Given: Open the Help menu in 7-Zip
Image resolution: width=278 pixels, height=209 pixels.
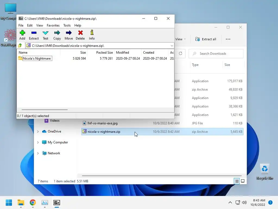Looking at the screenshot, I should [77, 25].
